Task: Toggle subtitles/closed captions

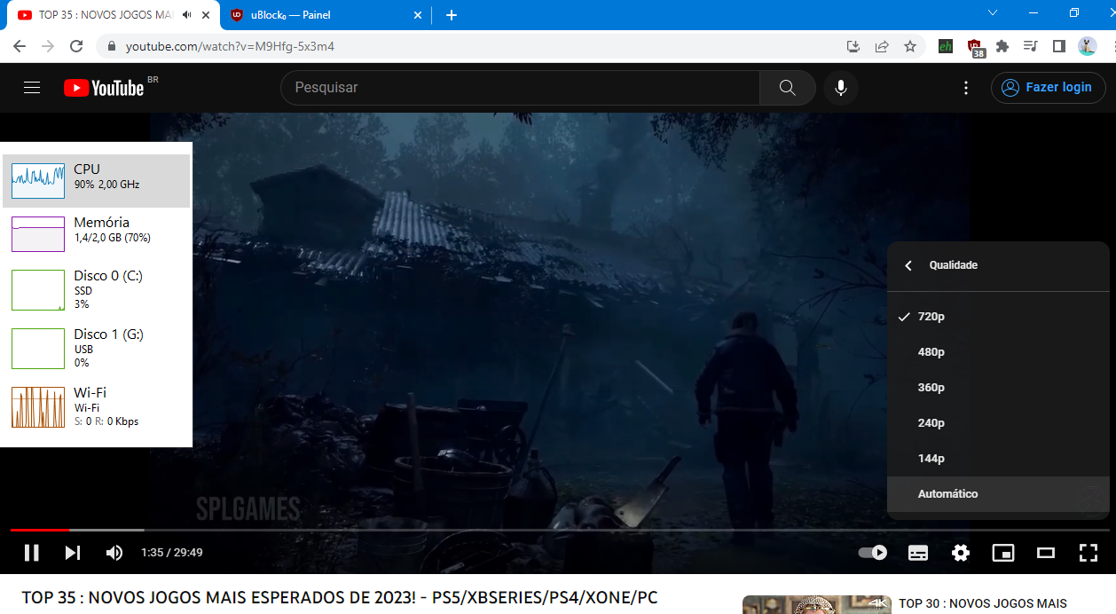Action: click(918, 553)
